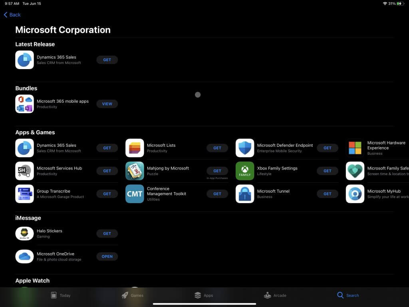Image resolution: width=409 pixels, height=307 pixels.
Task: Get the Group Transcribe app
Action: click(107, 194)
